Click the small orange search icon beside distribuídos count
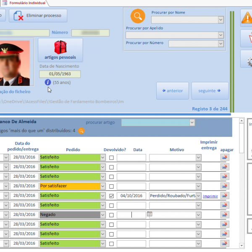252x252 pixels. coord(81,131)
